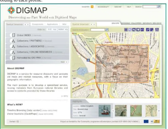Switch language to Bienvenue
This screenshot has height=129, width=168.
(x=126, y=23)
